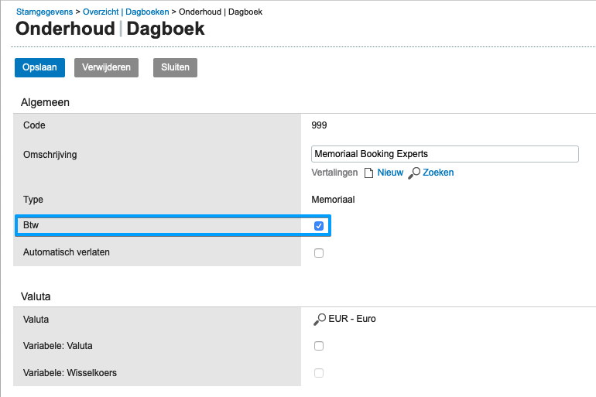596x397 pixels.
Task: Click the Memoriaal type value
Action: point(333,200)
